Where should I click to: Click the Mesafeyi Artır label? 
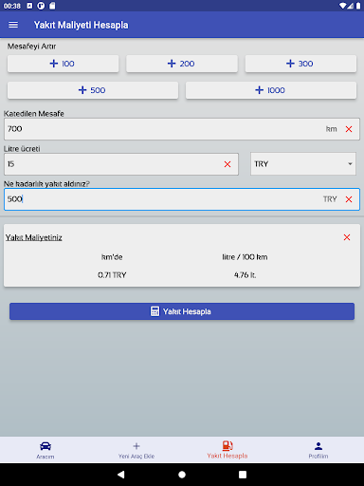pos(31,47)
